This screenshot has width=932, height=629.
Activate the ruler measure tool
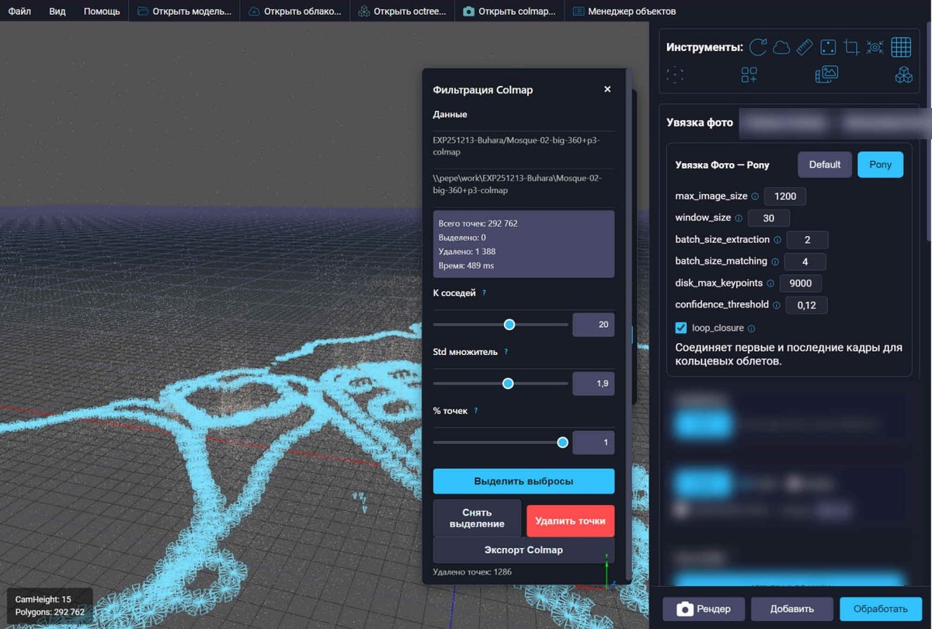pos(805,47)
